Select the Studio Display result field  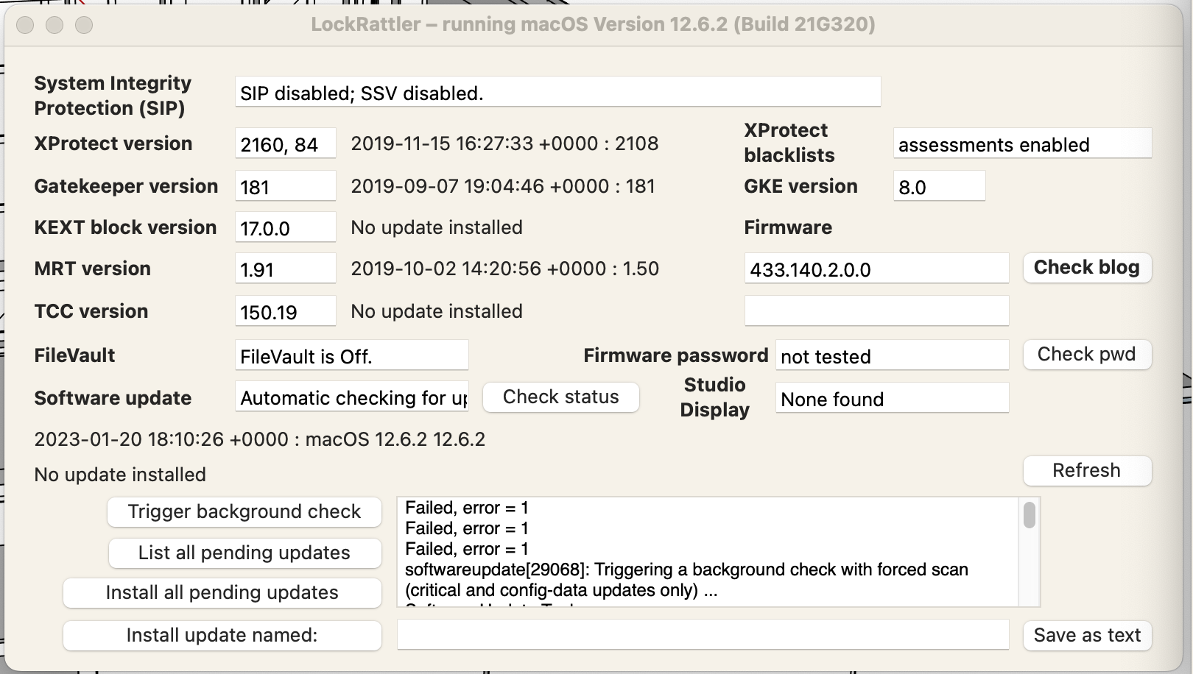pyautogui.click(x=891, y=399)
